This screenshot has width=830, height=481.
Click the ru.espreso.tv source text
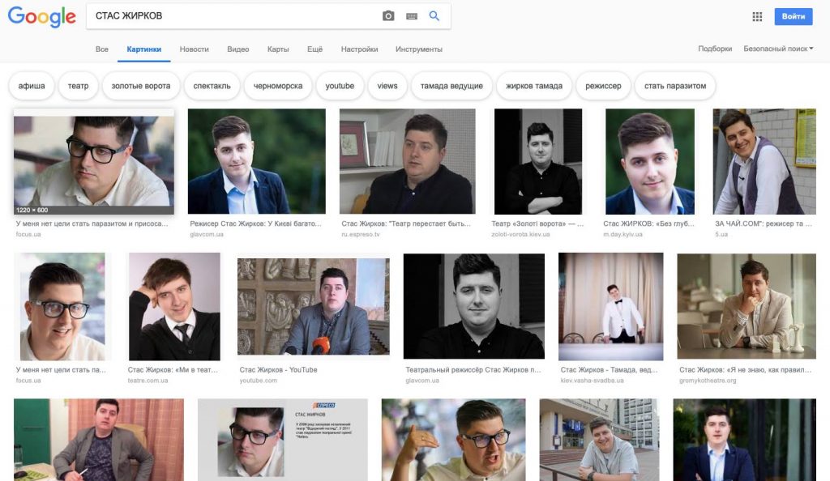pos(361,234)
